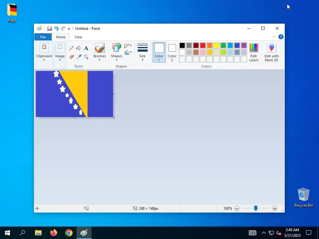The width and height of the screenshot is (319, 239).
Task: Select the Eraser tool
Action: point(71,57)
